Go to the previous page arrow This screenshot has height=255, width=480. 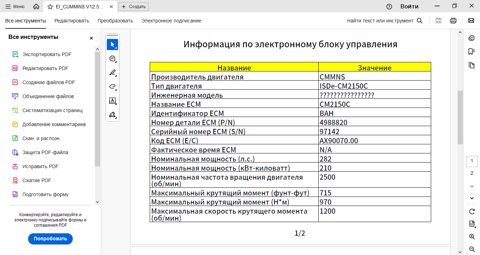click(x=472, y=186)
